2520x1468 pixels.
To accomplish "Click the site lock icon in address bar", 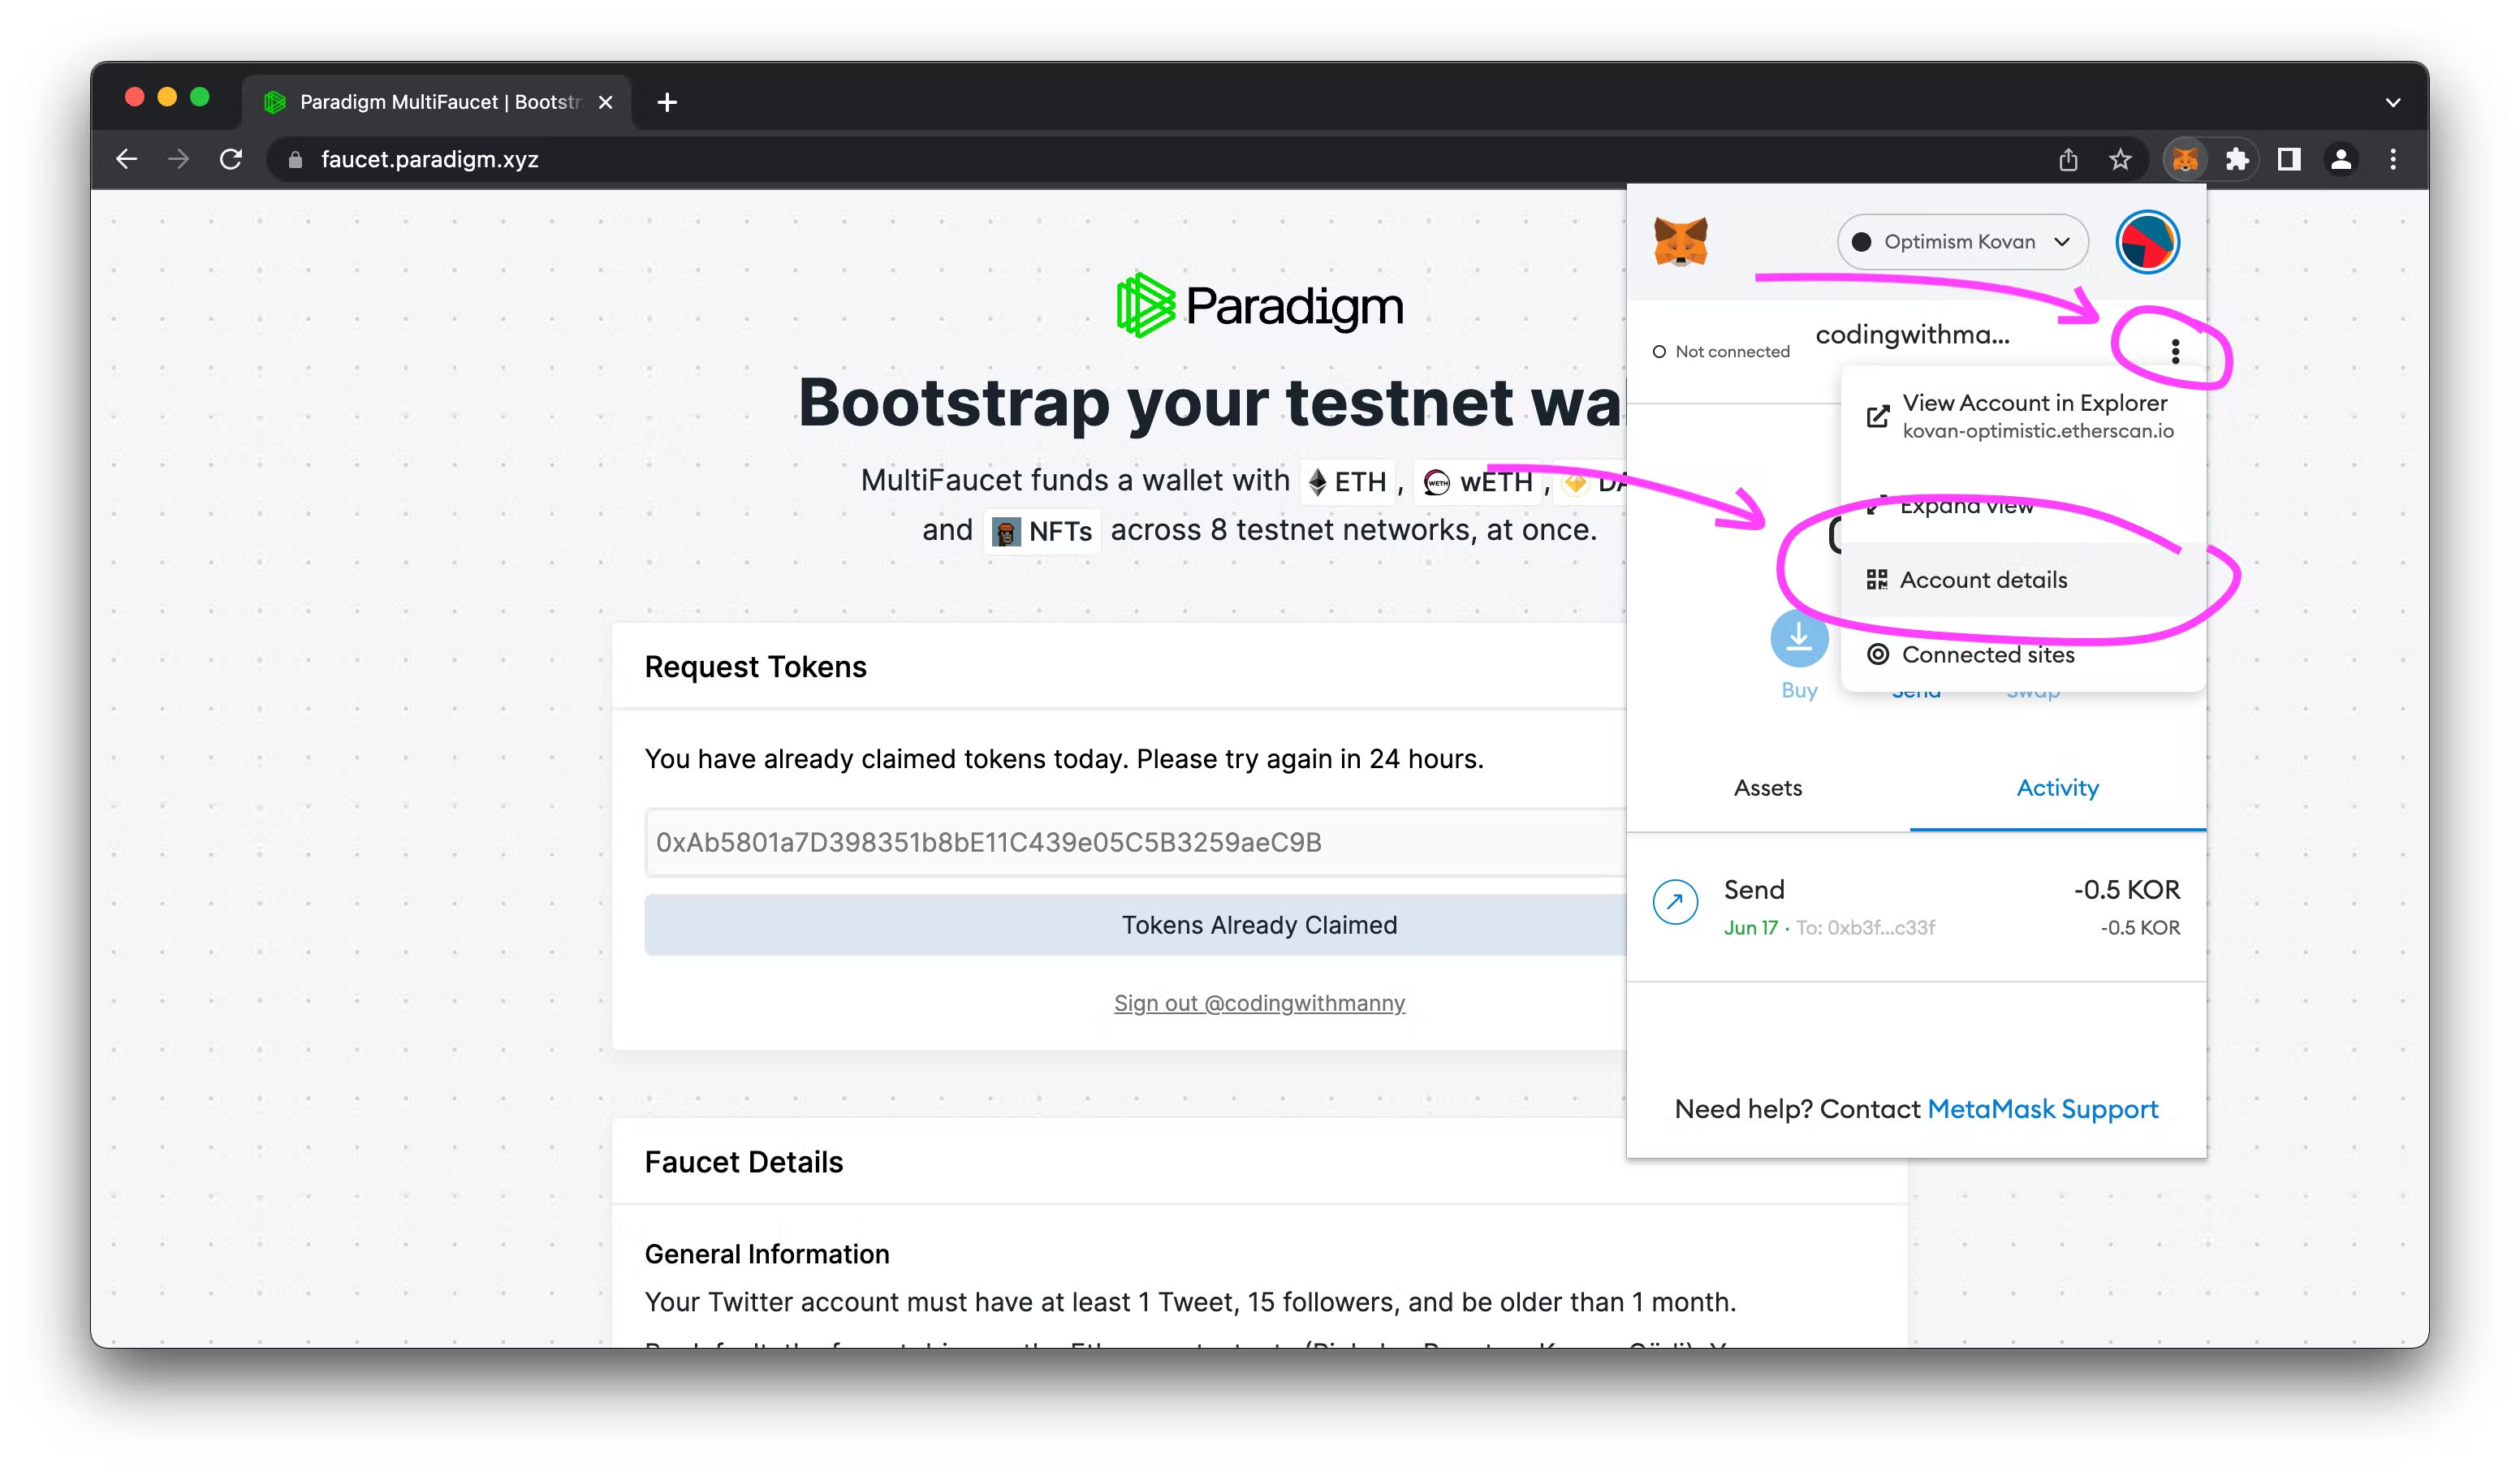I will point(295,159).
